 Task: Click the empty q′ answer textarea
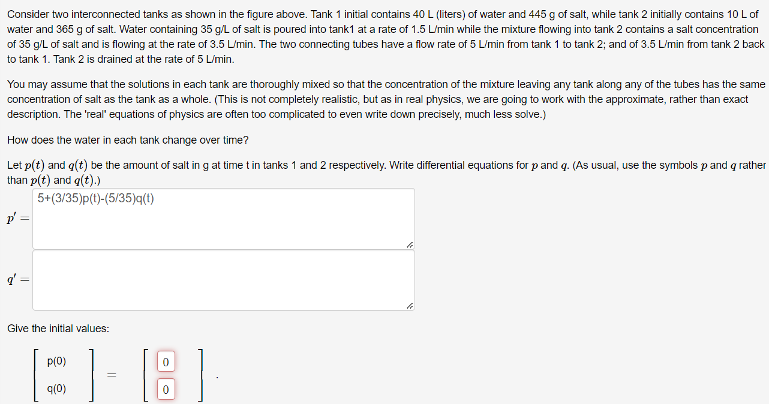(x=222, y=280)
